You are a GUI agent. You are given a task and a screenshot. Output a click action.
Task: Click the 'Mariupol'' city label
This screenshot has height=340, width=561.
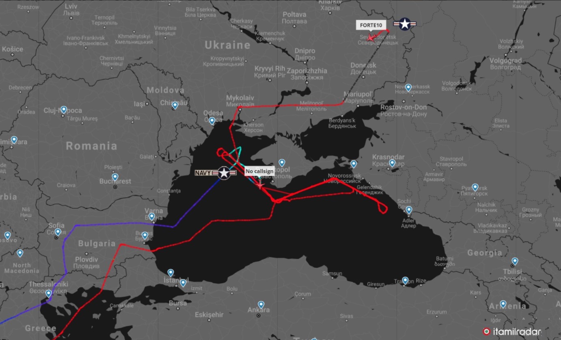coord(359,94)
